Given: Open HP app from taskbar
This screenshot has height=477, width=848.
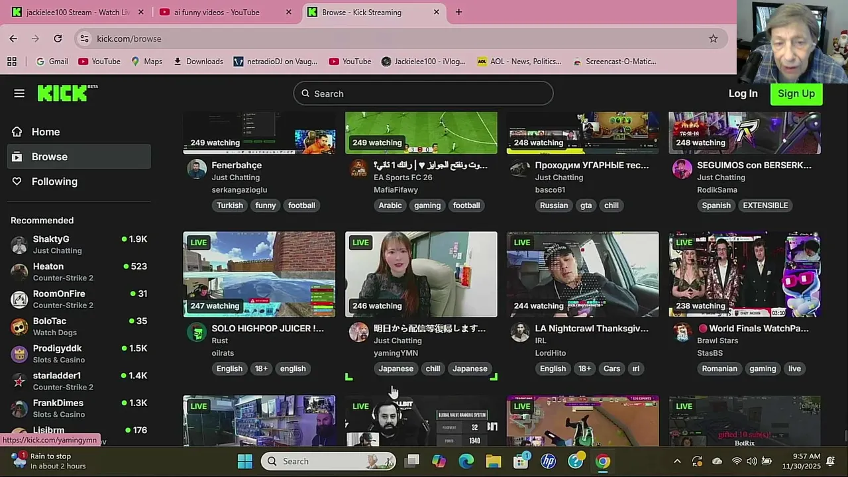Looking at the screenshot, I should [548, 461].
